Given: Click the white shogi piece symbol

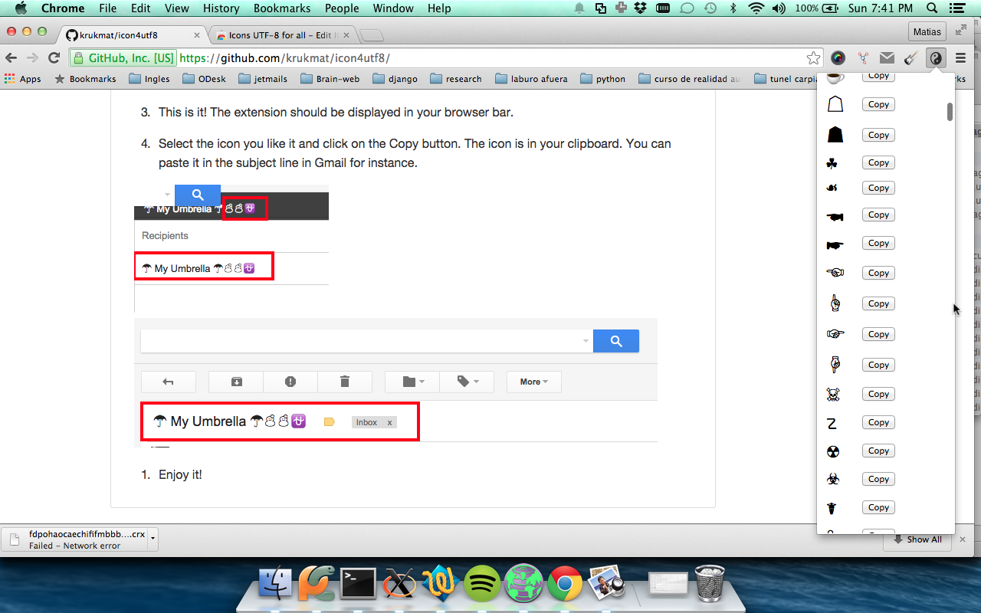Looking at the screenshot, I should [835, 104].
